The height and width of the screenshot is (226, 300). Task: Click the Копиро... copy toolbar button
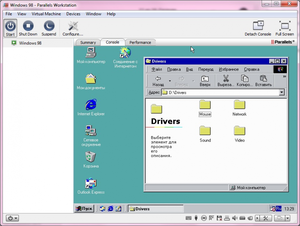tap(245, 81)
